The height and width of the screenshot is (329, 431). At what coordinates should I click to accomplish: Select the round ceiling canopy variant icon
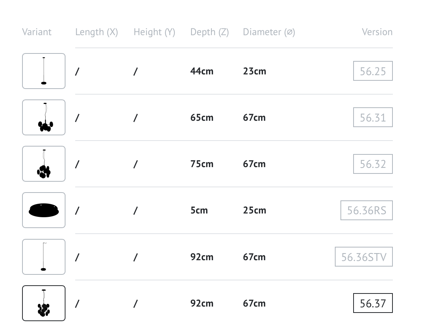pyautogui.click(x=44, y=210)
